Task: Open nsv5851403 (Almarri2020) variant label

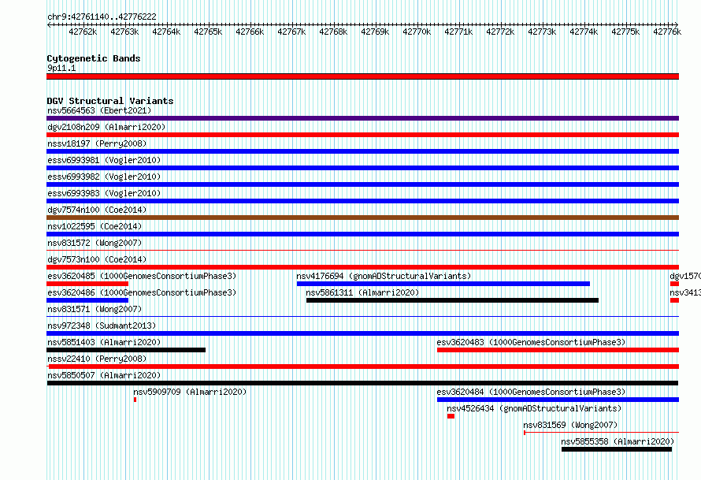Action: click(104, 342)
